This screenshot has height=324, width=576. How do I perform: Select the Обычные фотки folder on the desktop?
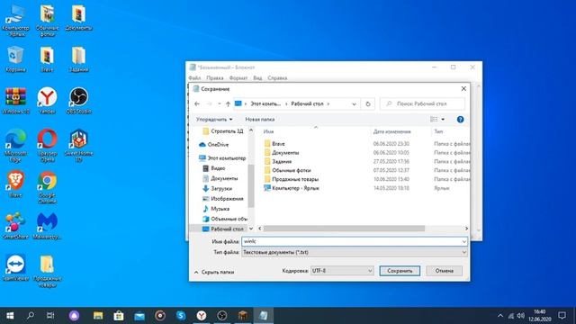point(47,21)
